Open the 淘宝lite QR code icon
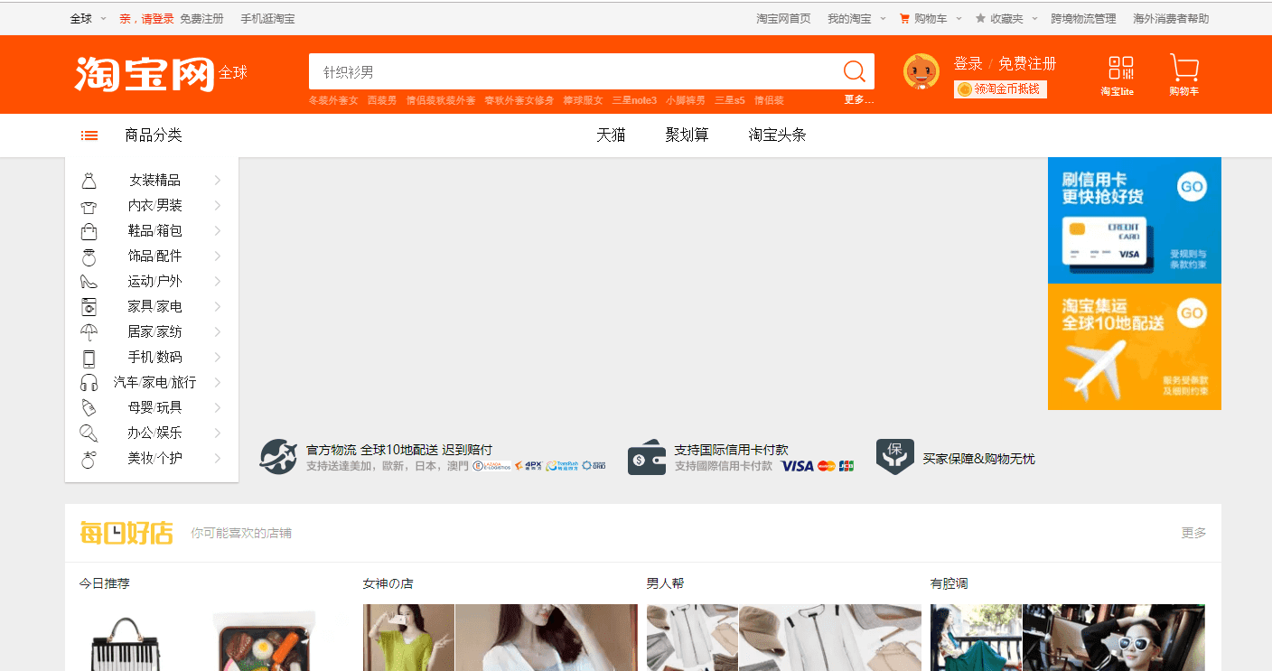The height and width of the screenshot is (671, 1272). (x=1120, y=69)
